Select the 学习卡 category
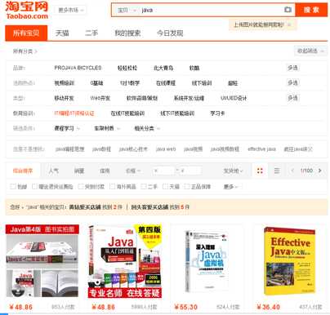Image resolution: width=330 pixels, height=315 pixels. point(217,113)
